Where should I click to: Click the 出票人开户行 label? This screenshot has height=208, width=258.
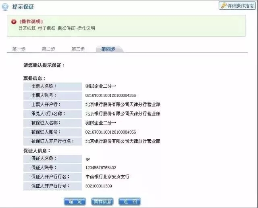point(46,104)
